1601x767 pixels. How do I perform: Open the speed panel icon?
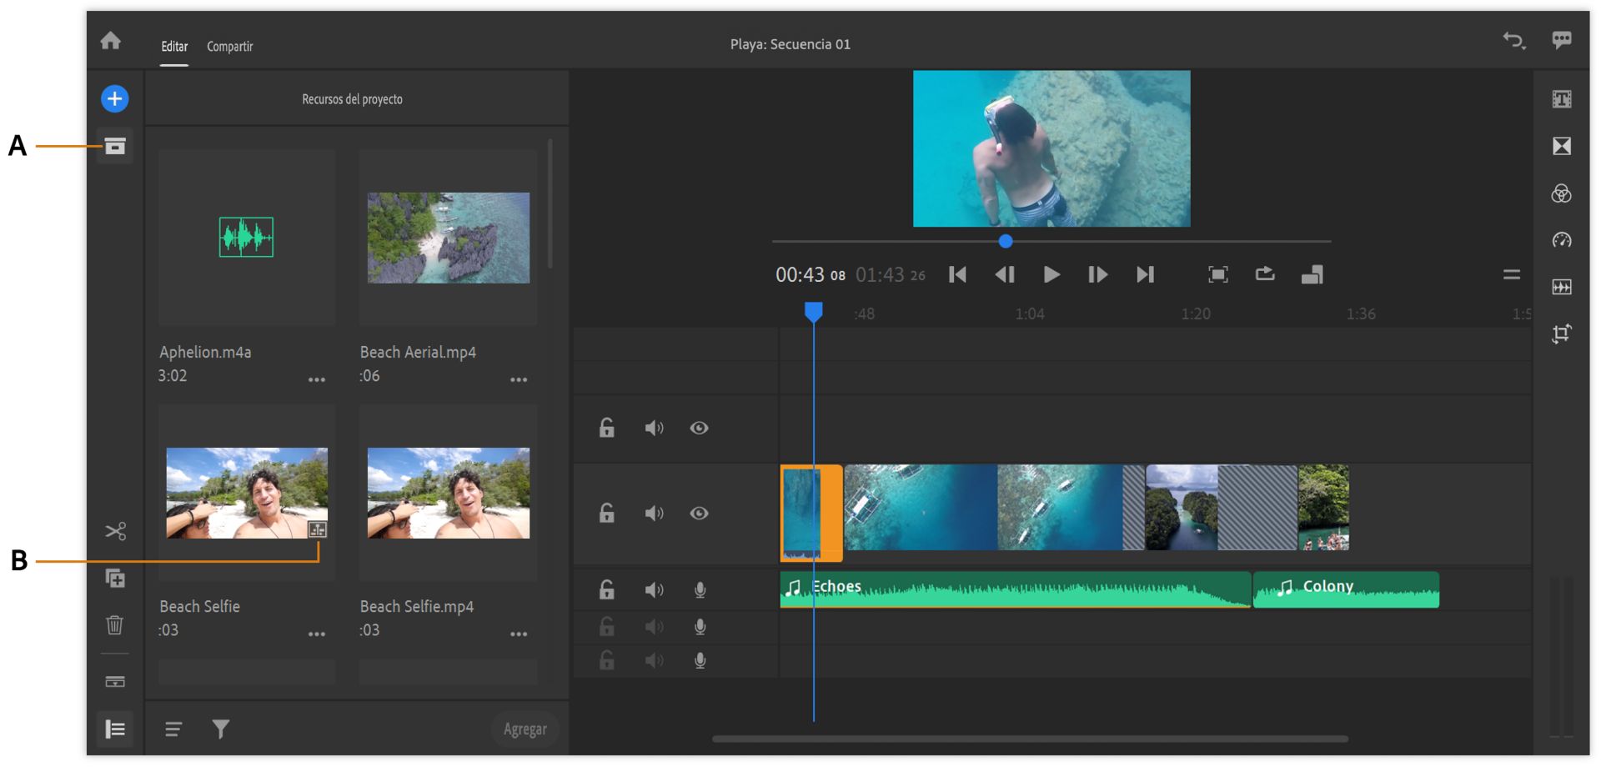(x=1561, y=241)
